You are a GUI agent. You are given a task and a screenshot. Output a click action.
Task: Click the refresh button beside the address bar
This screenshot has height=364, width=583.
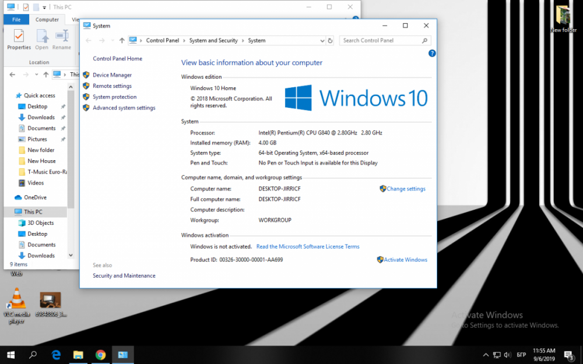point(330,41)
